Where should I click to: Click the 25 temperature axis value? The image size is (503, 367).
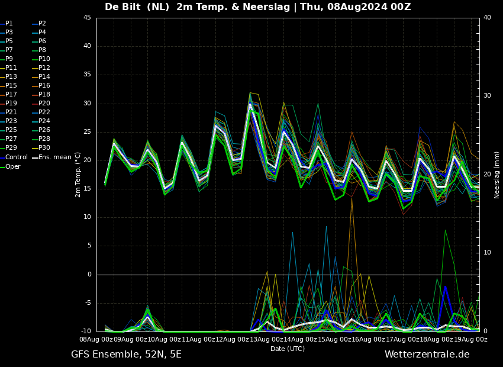[x=87, y=132]
